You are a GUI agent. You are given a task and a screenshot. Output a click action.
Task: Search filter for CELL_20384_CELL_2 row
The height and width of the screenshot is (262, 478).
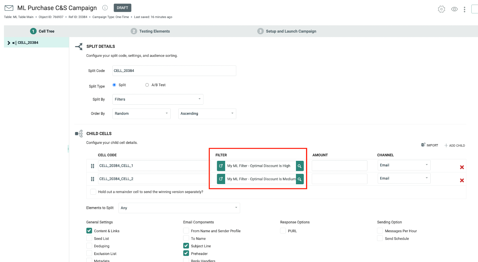(x=299, y=179)
